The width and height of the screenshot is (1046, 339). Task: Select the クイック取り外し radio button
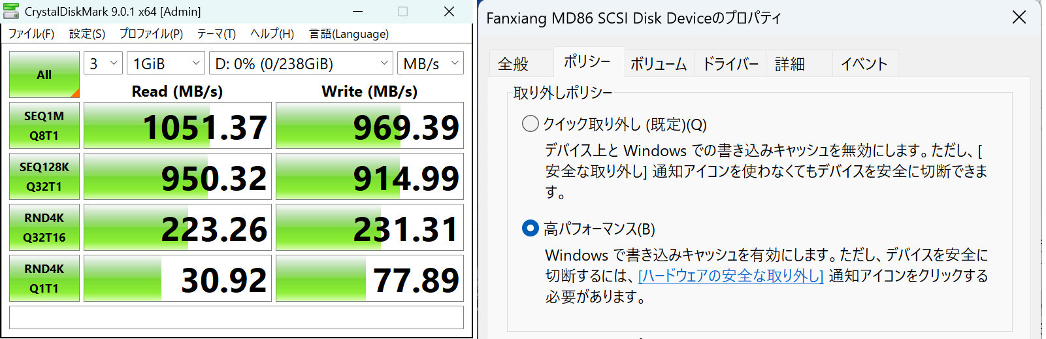(x=531, y=123)
